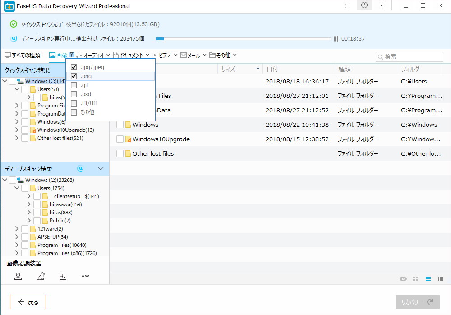Expand the APSETUP(34) tree node
This screenshot has height=315, width=451.
point(17,236)
